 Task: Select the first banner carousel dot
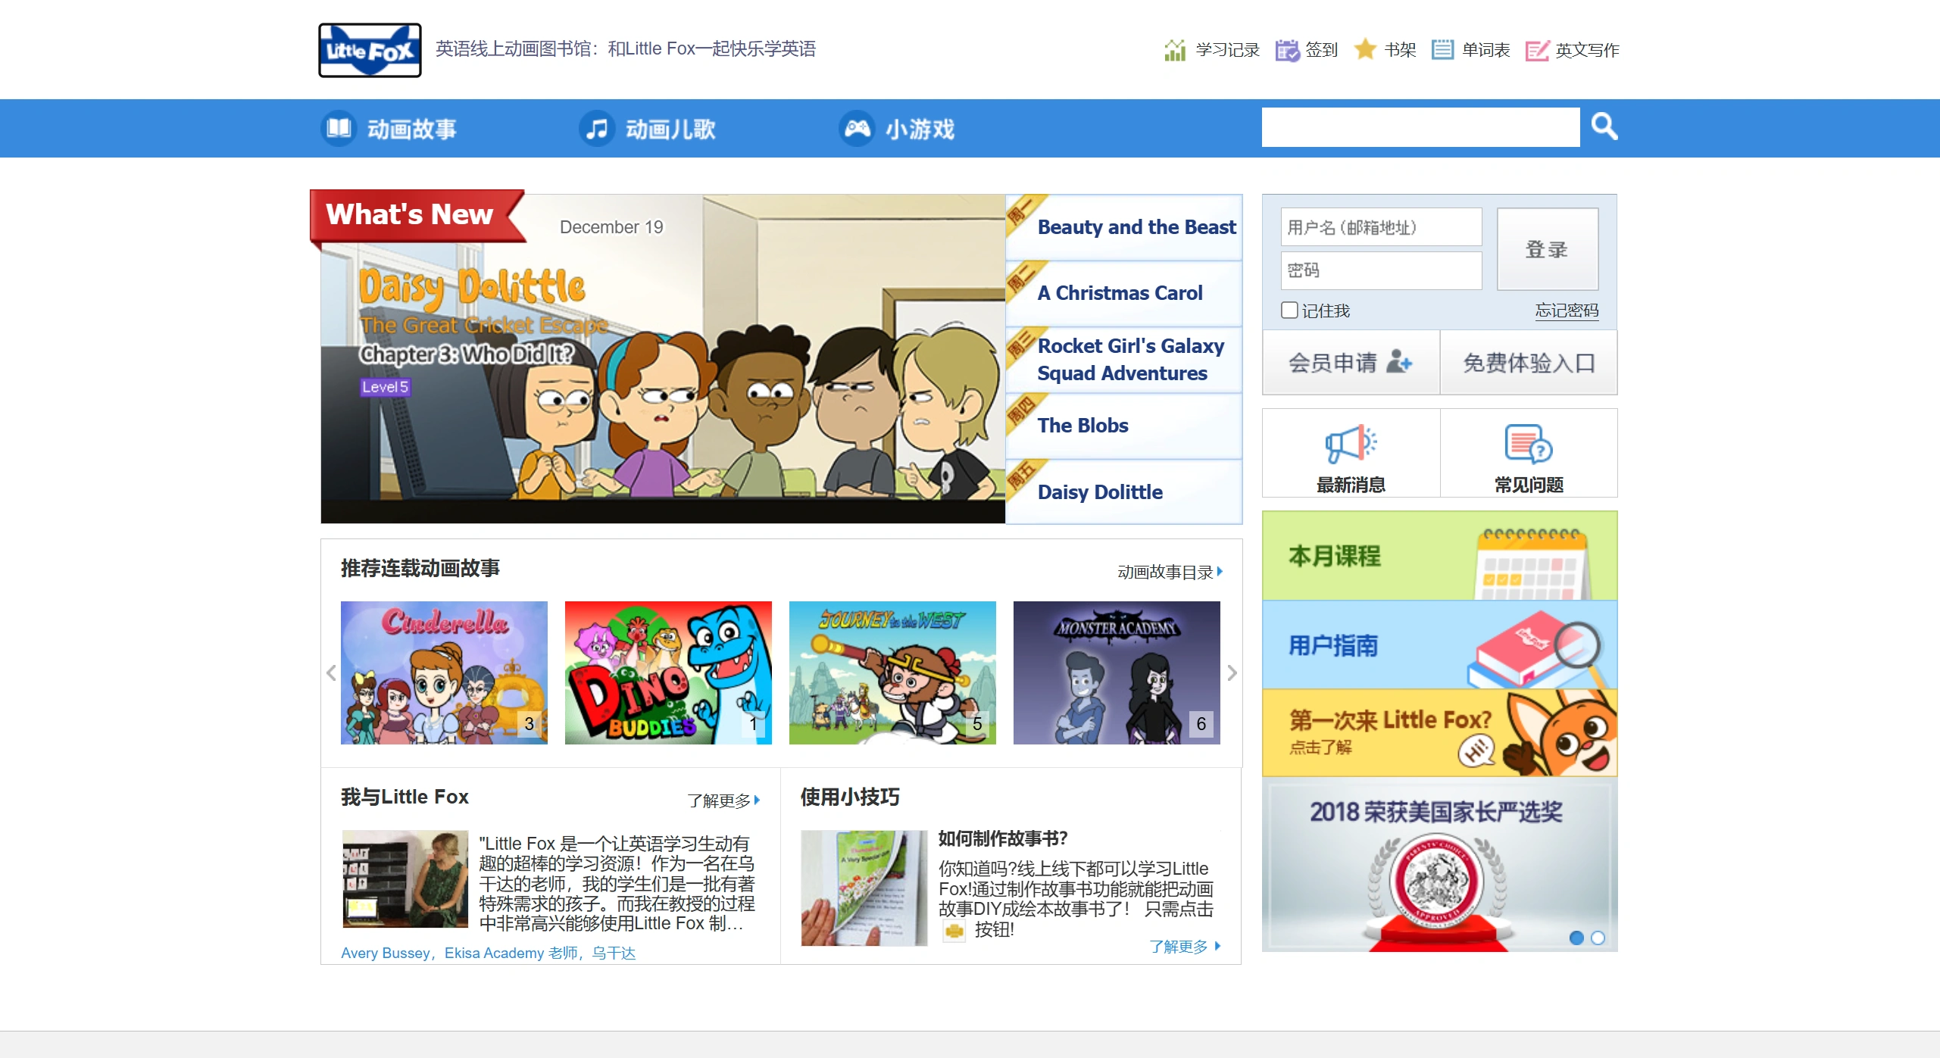point(1576,938)
